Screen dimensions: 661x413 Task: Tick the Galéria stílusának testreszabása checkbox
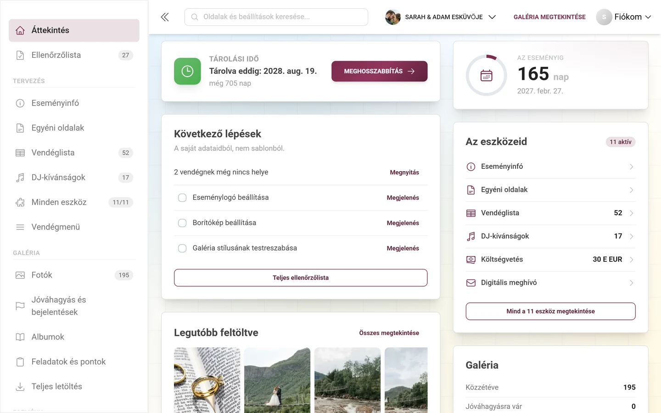pos(182,248)
